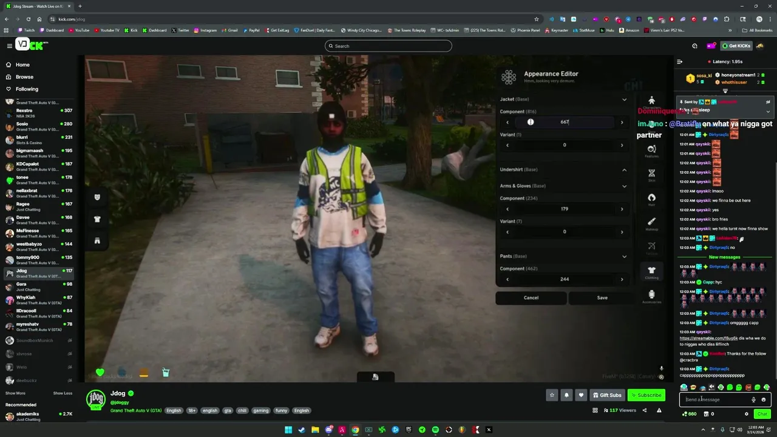The width and height of the screenshot is (777, 437).
Task: Collapse the Arms & Gloves section chevron
Action: point(624,186)
